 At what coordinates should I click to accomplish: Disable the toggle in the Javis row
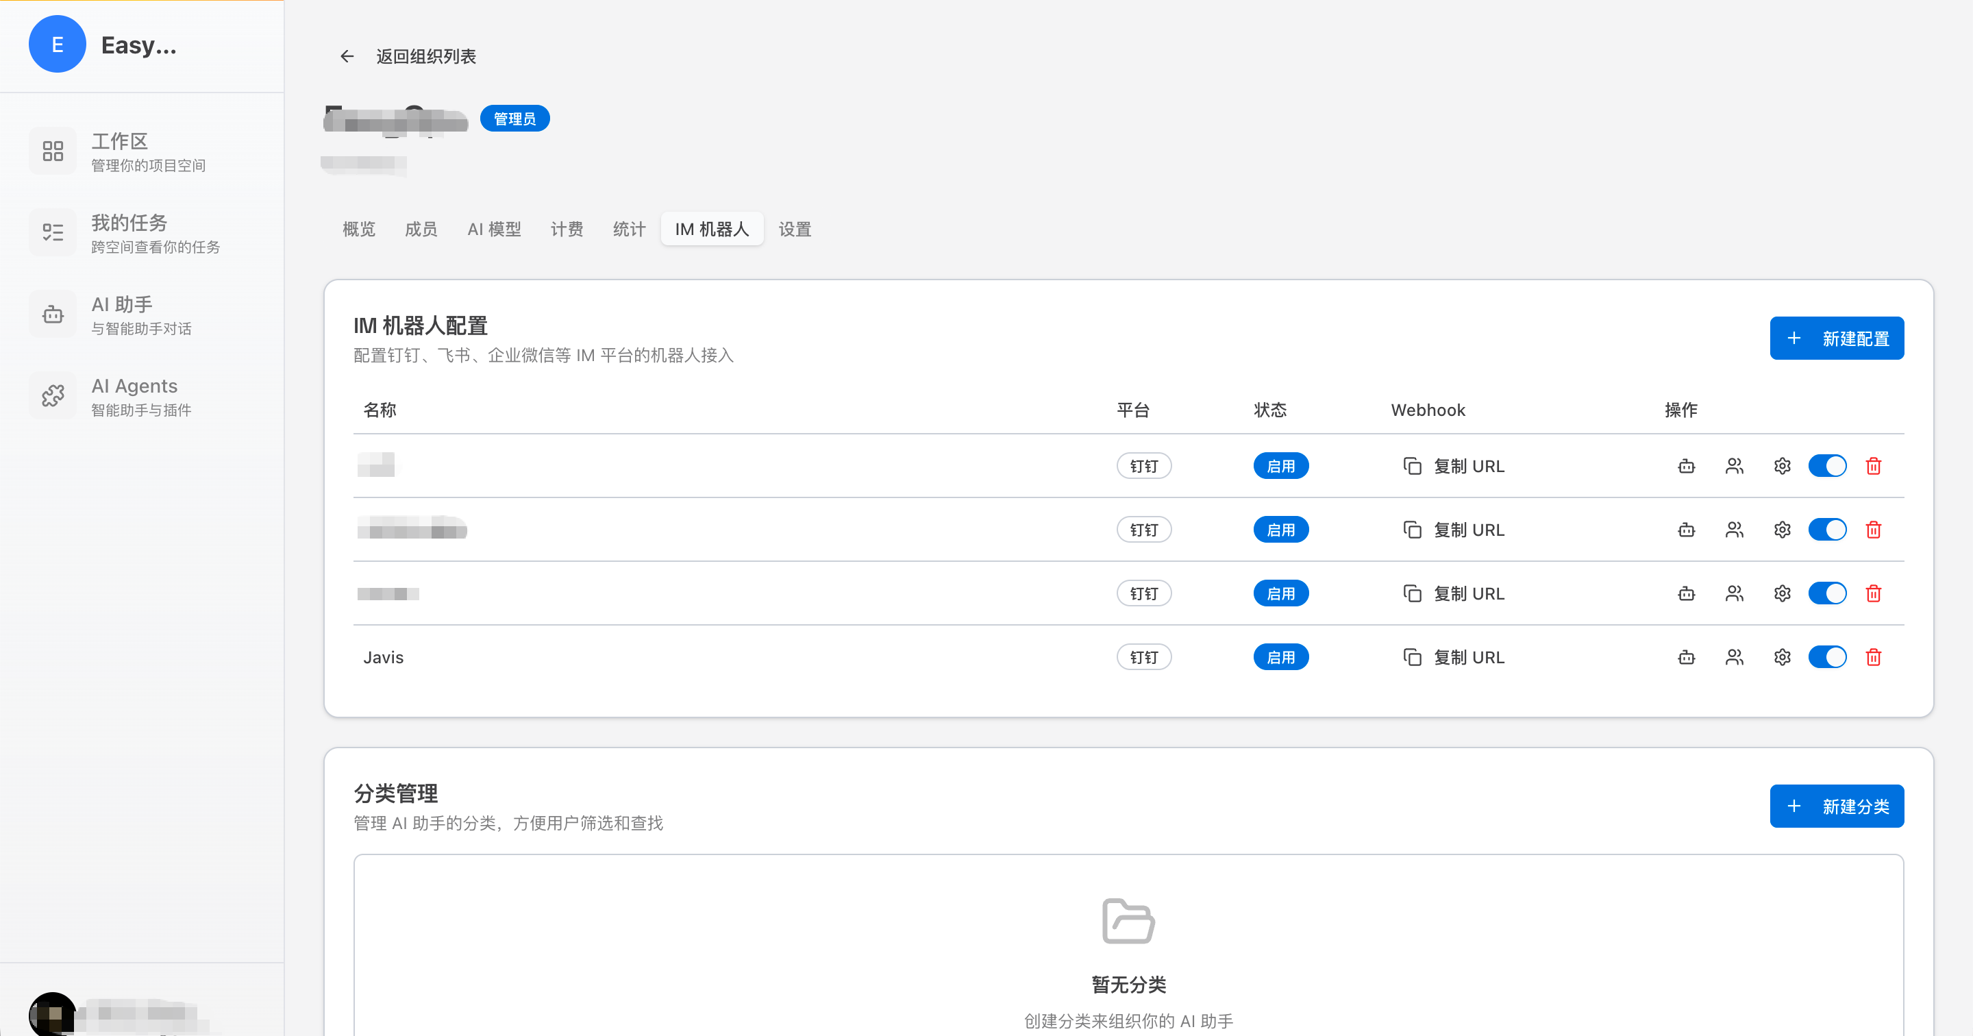pyautogui.click(x=1828, y=656)
